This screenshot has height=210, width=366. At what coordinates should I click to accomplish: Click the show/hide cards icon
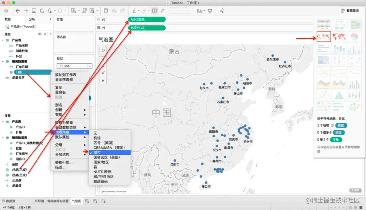tap(200, 11)
